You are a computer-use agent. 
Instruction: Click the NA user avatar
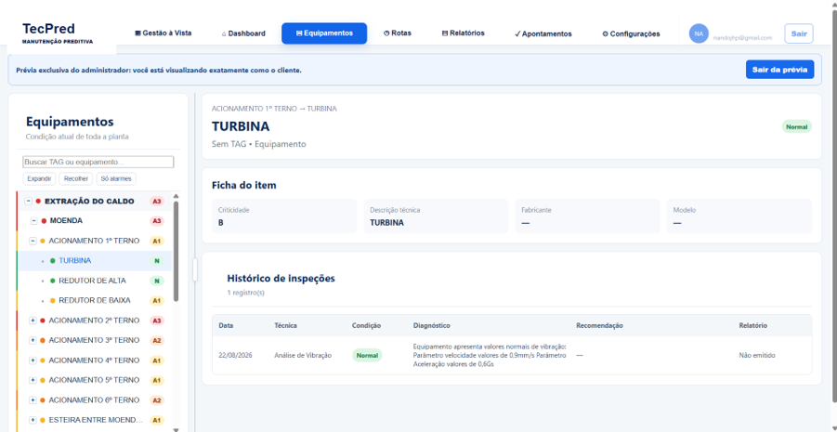(699, 33)
